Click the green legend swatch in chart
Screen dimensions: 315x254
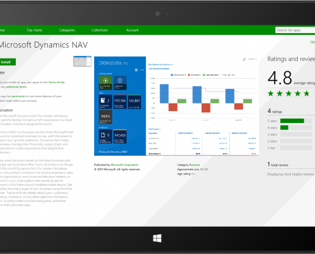(204, 75)
